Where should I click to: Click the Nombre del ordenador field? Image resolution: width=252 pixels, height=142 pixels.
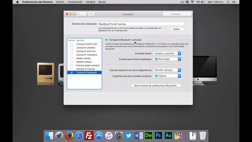click(x=141, y=24)
